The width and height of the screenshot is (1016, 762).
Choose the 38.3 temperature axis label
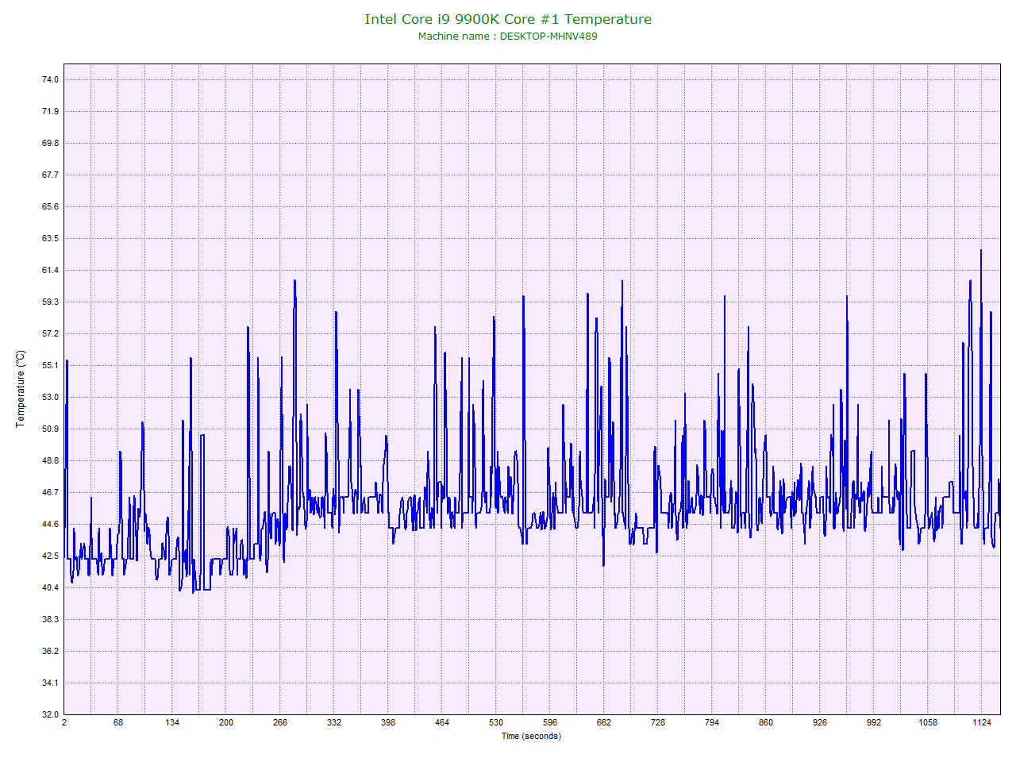pos(50,619)
